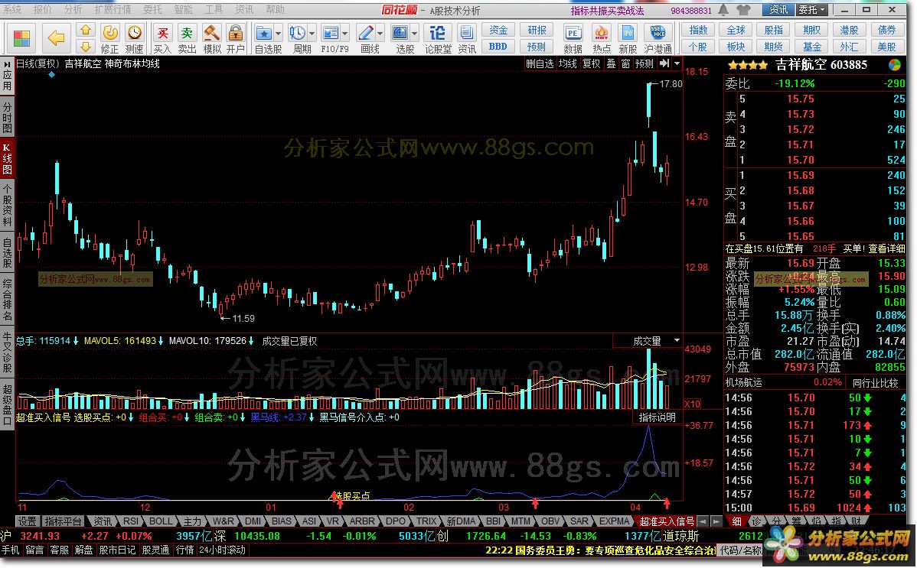The image size is (917, 568).
Task: Click the 指标说明 button
Action: pyautogui.click(x=657, y=417)
